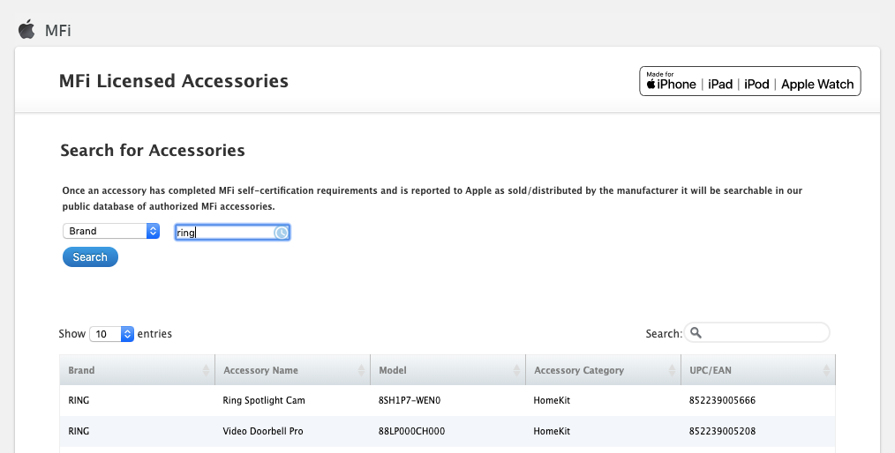The width and height of the screenshot is (895, 453).
Task: Click the clock history icon in search field
Action: point(281,233)
